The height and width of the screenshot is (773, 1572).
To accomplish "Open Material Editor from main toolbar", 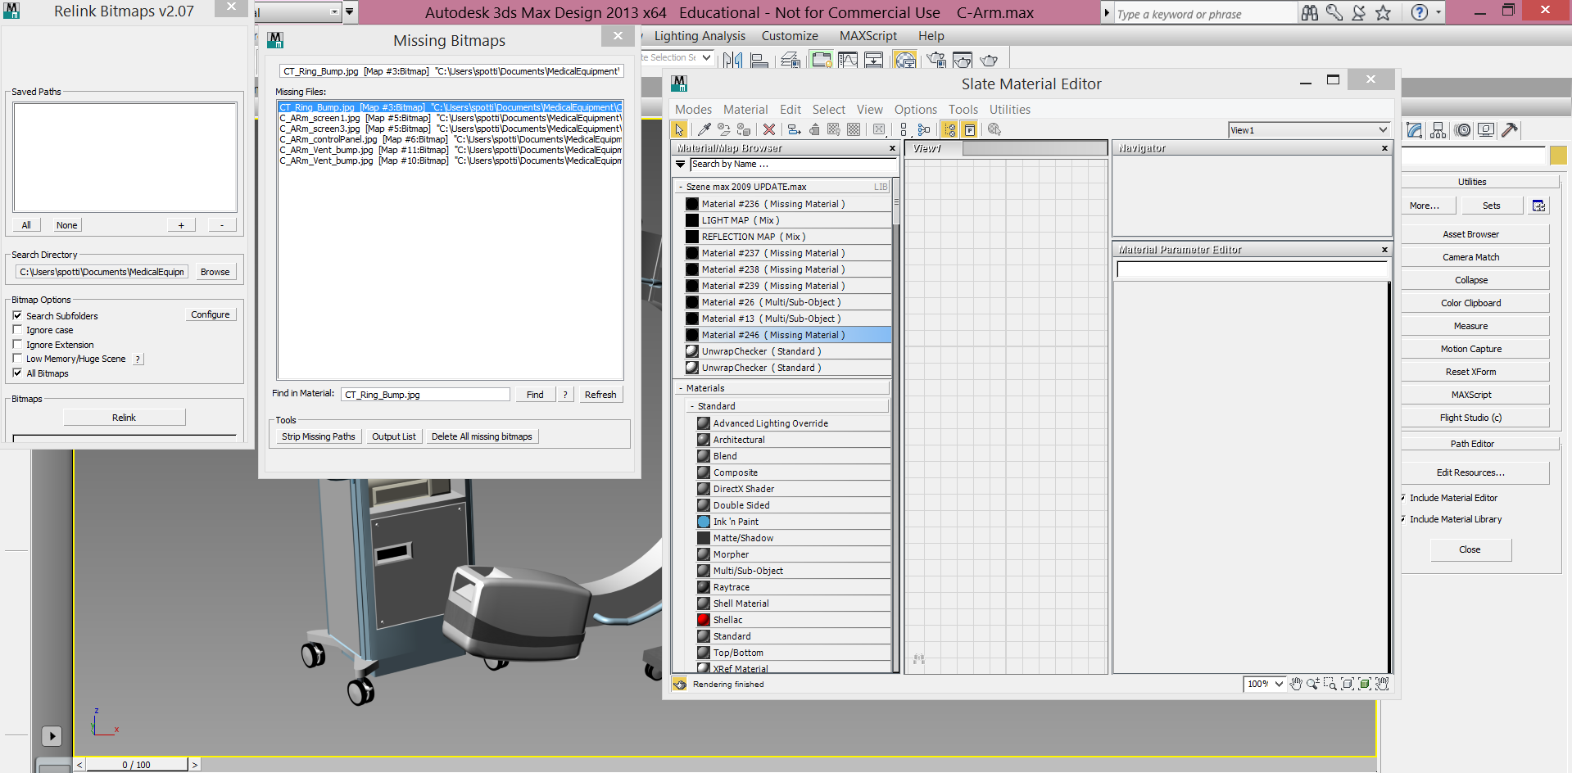I will (x=905, y=60).
